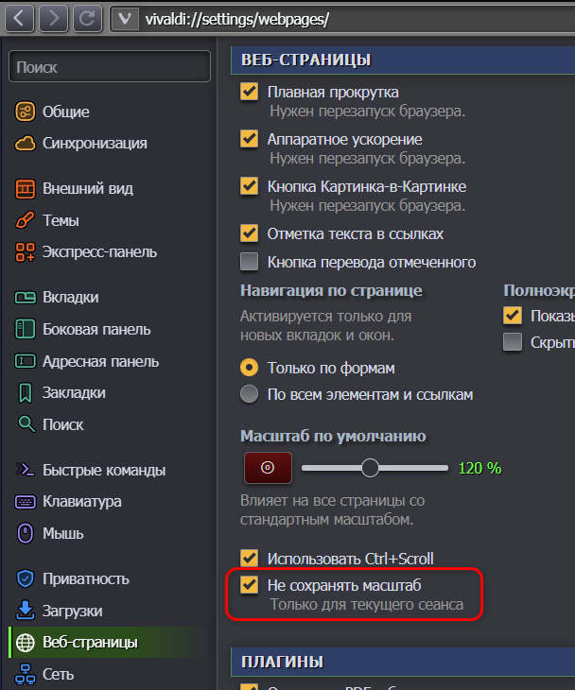
Task: Click the Синхронизация cloud icon
Action: [26, 144]
